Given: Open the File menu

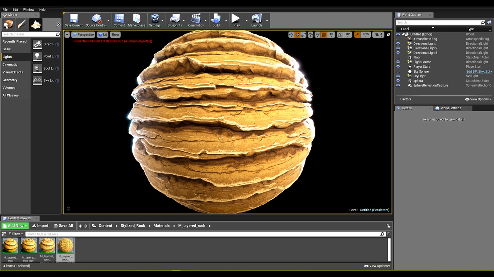Looking at the screenshot, I should click(x=5, y=10).
